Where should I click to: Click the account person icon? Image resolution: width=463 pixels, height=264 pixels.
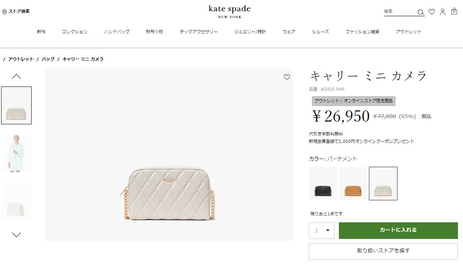[x=442, y=12]
